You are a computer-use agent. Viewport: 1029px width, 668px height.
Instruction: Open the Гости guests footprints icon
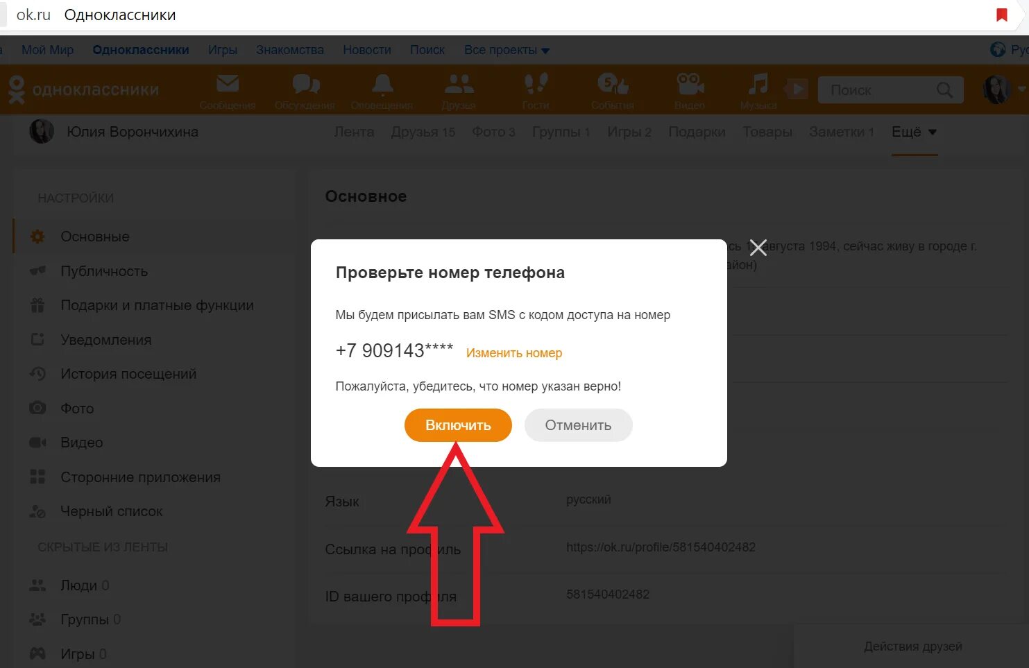(x=535, y=84)
